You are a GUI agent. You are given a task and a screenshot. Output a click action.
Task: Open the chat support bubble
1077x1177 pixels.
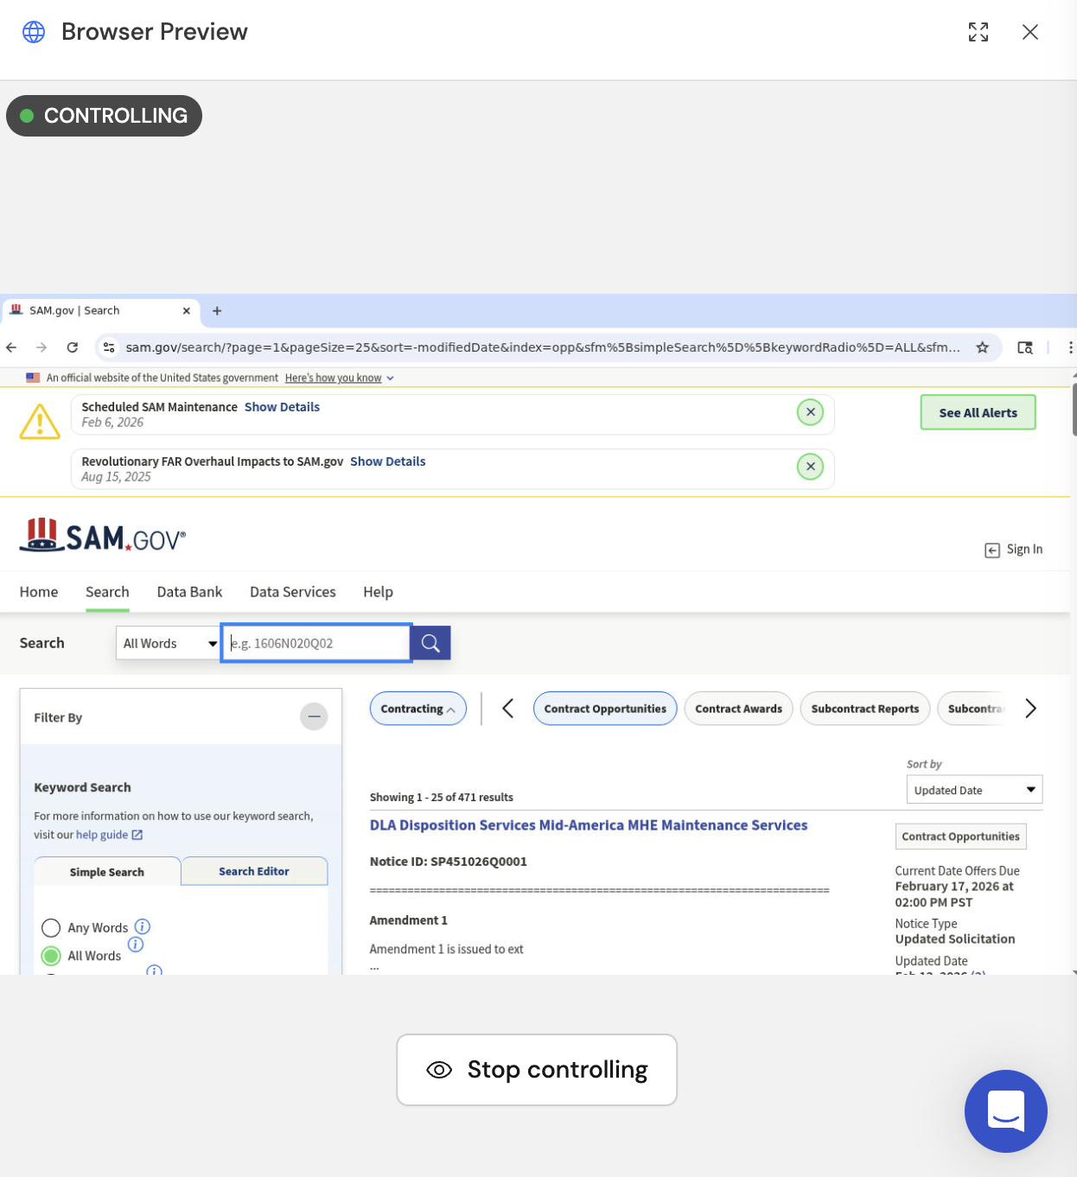[1005, 1112]
